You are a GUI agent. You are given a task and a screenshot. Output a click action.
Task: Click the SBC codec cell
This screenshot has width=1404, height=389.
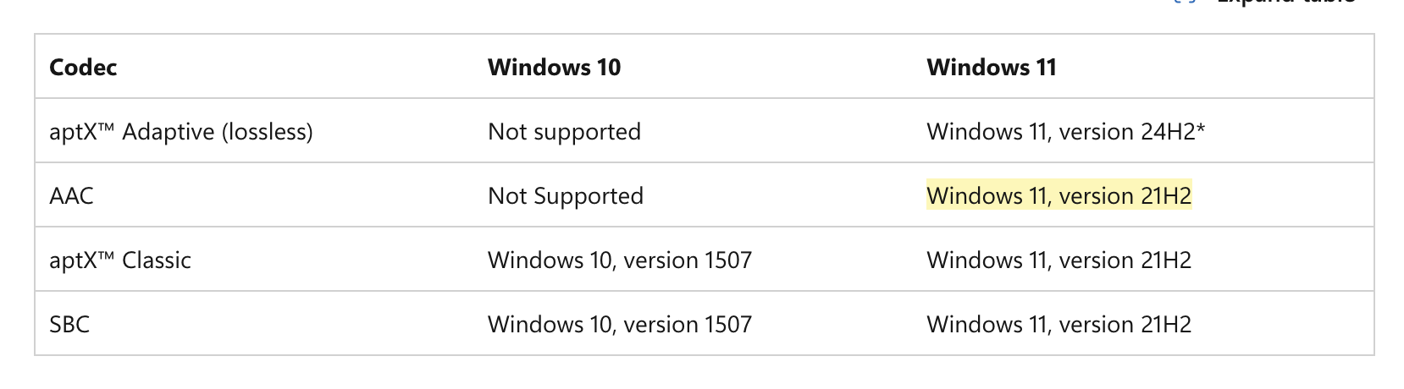click(69, 325)
